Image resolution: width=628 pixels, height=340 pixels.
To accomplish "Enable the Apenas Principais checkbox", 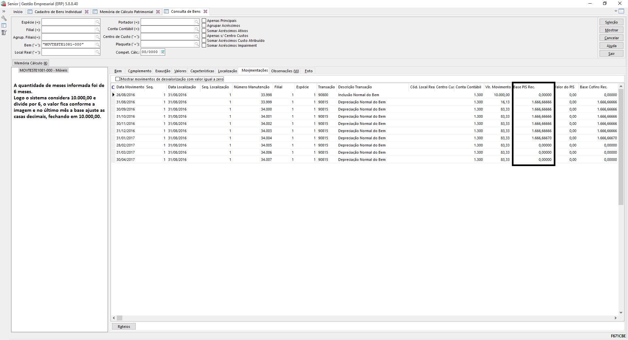I will pos(204,21).
